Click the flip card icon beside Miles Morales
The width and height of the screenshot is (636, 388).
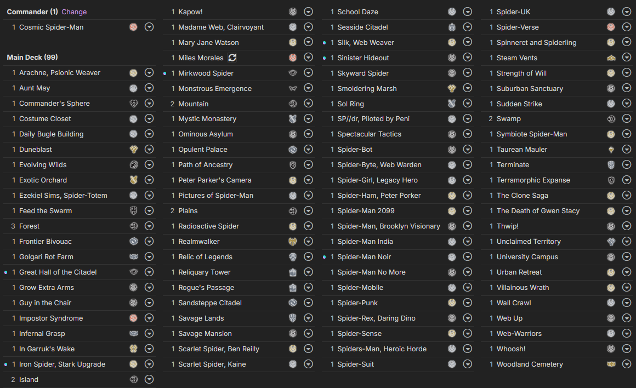tap(232, 58)
